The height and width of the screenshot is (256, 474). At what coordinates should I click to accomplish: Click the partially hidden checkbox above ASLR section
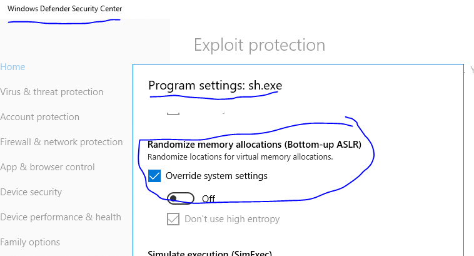tap(173, 114)
